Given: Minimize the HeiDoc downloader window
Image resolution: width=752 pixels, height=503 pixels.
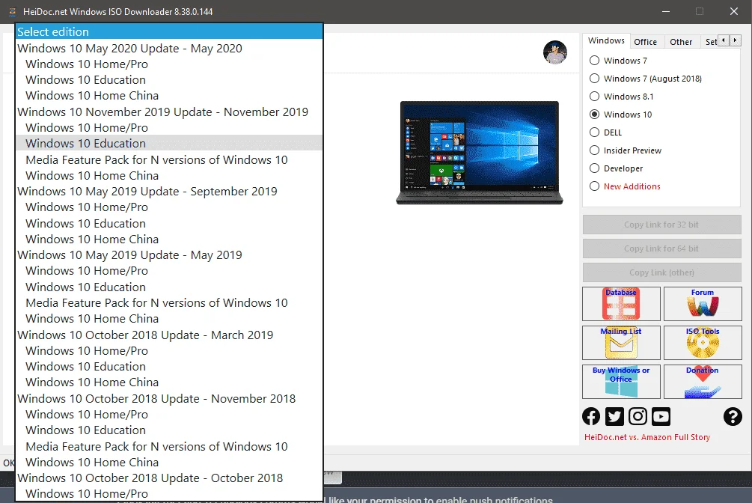Looking at the screenshot, I should [x=666, y=11].
